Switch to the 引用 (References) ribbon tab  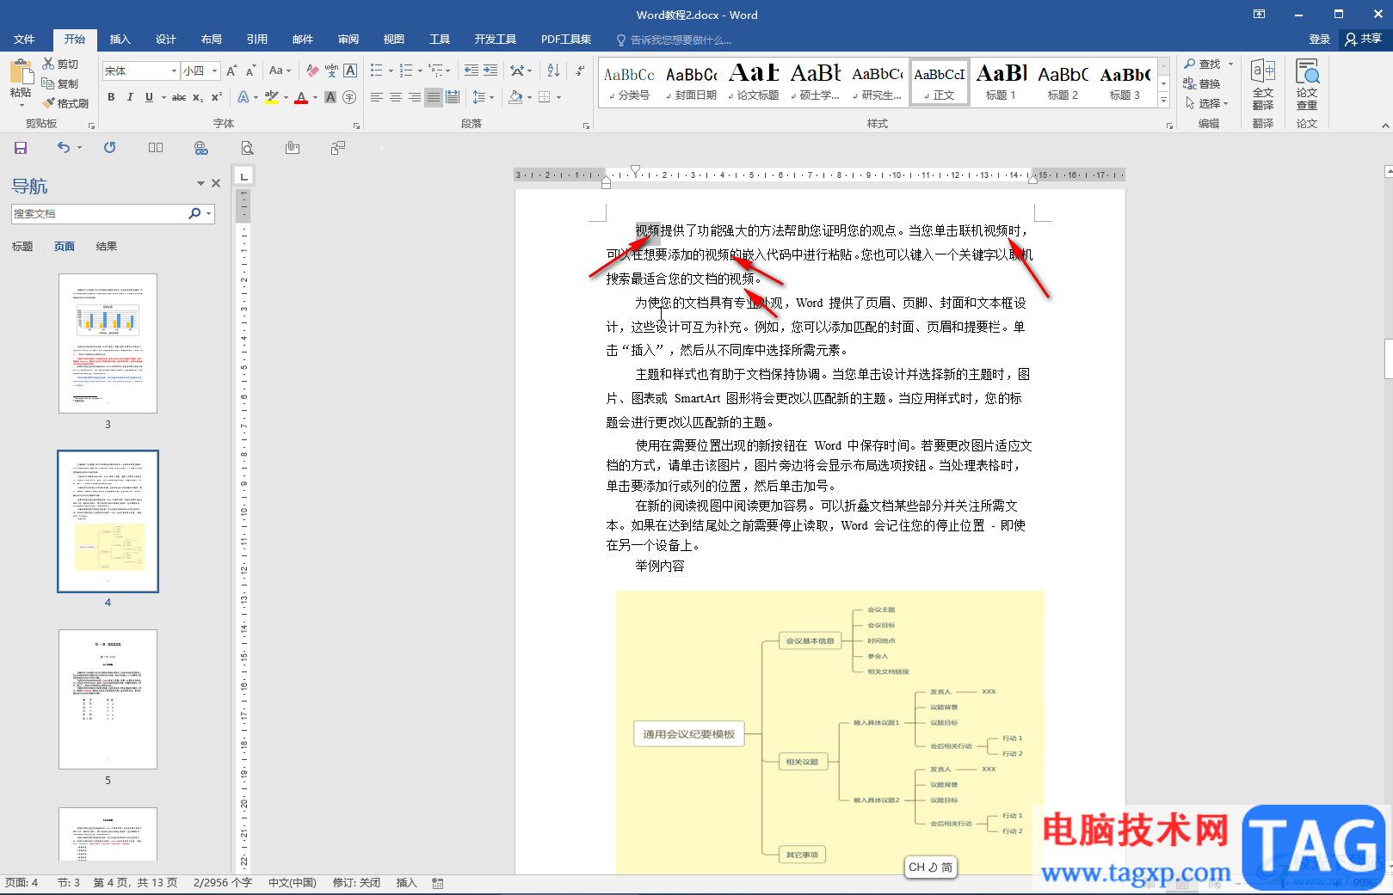coord(257,40)
